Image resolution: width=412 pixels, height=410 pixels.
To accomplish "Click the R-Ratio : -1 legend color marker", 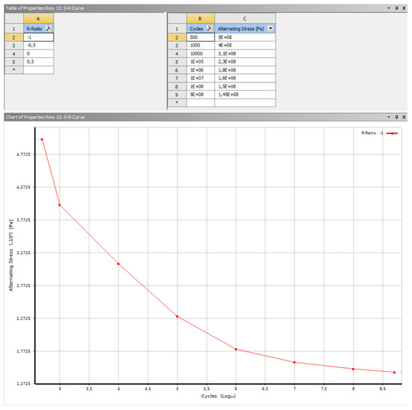I will coord(392,133).
